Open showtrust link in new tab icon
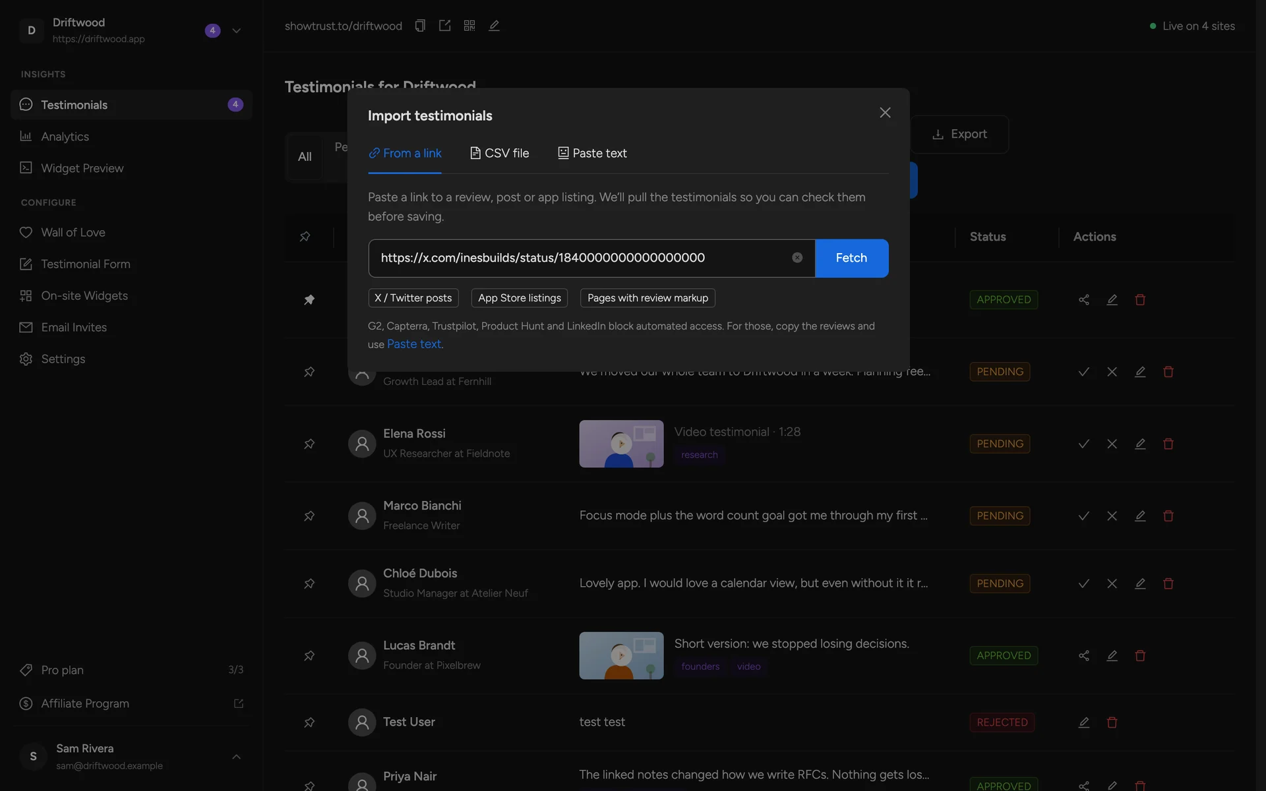This screenshot has width=1266, height=791. pos(444,26)
